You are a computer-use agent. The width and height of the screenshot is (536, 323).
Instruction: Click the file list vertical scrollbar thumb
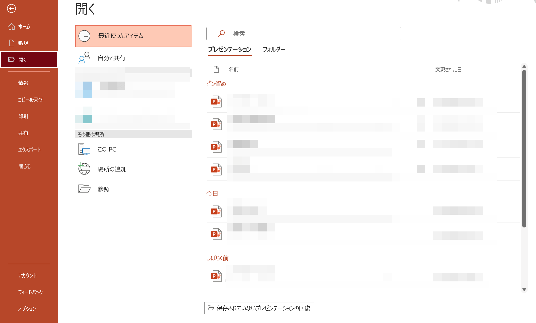(524, 149)
